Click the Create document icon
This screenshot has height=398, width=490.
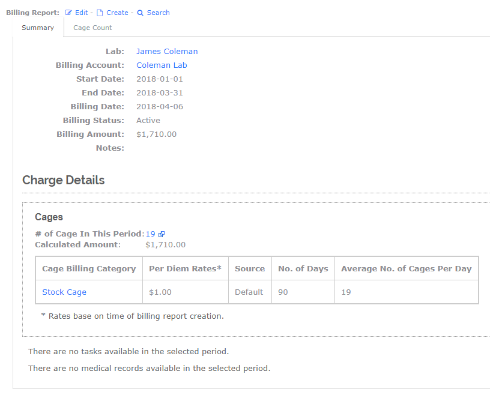point(100,13)
